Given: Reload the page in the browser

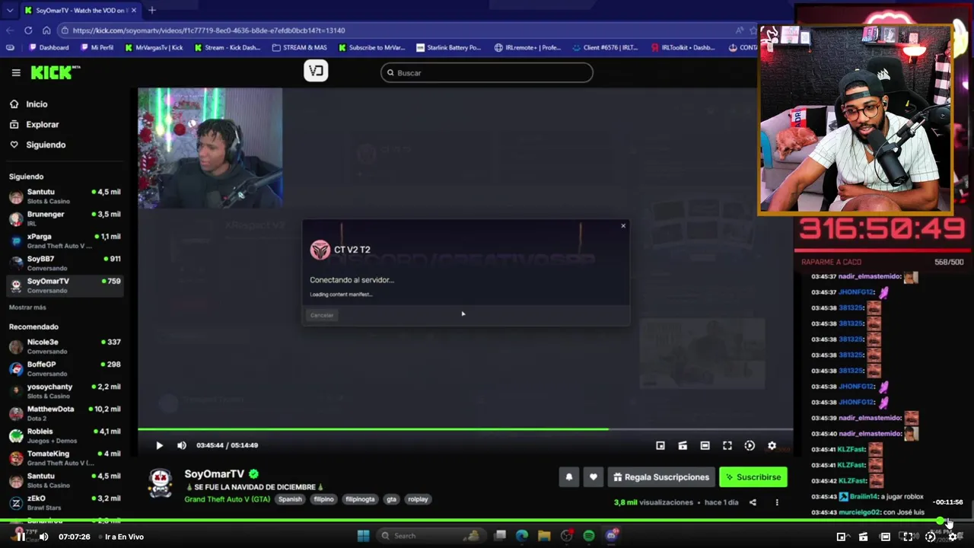Looking at the screenshot, I should (28, 30).
